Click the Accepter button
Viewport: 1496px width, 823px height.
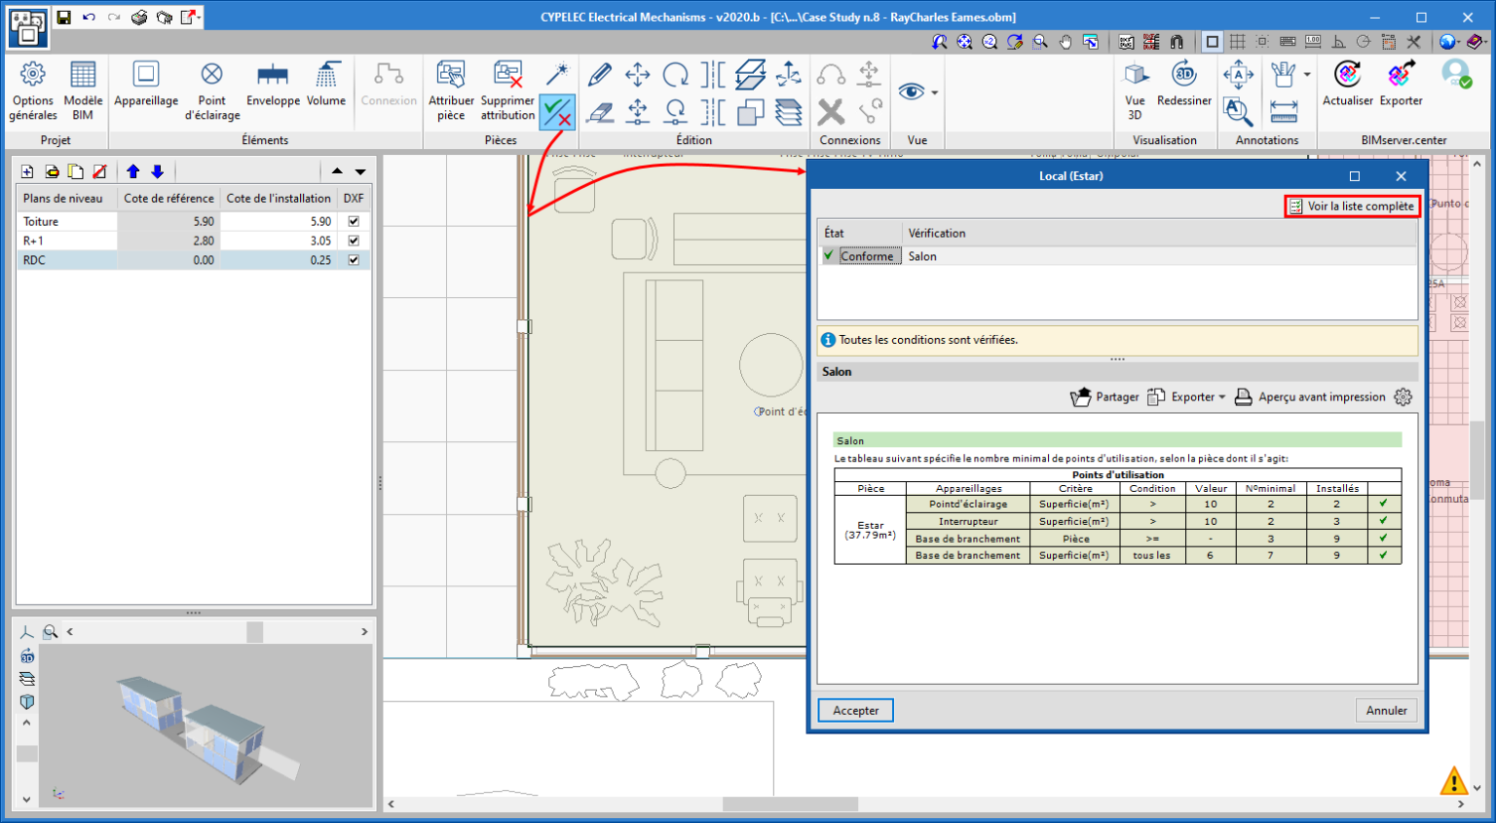pos(855,711)
